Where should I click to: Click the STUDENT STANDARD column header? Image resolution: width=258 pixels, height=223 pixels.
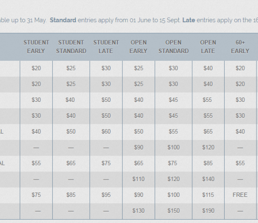(x=71, y=47)
